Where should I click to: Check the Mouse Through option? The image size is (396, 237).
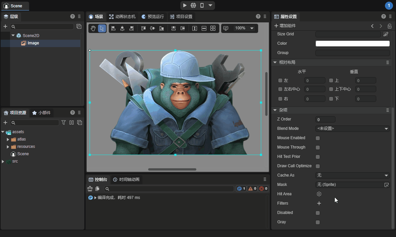[318, 148]
